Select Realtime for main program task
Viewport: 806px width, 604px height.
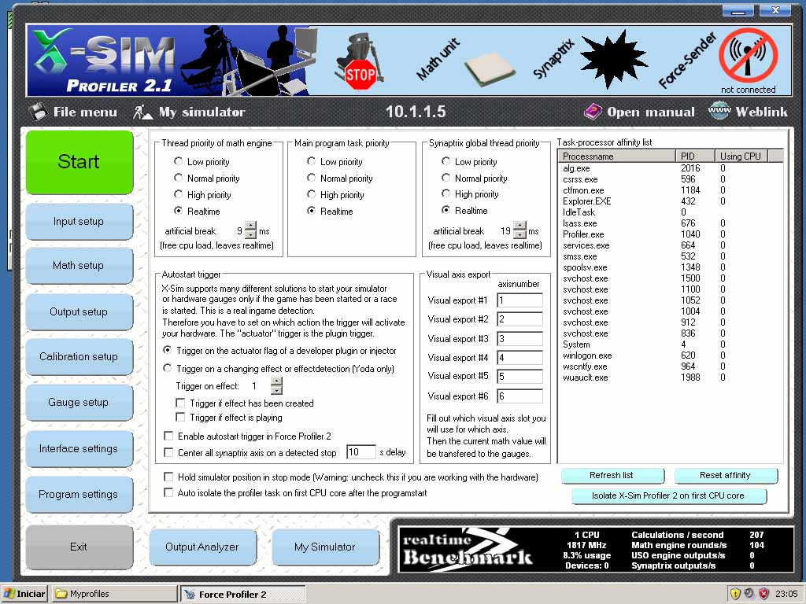point(311,211)
